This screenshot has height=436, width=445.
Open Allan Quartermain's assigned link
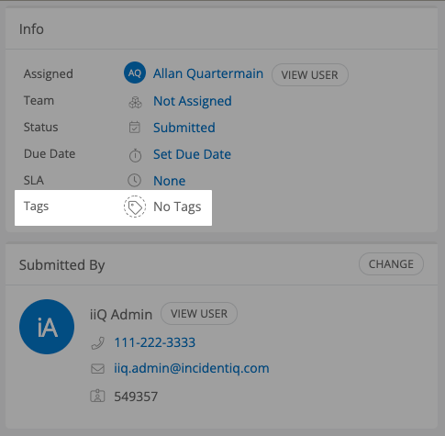point(208,73)
